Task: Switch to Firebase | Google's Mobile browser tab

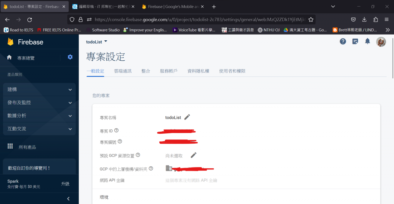Action: (x=173, y=7)
